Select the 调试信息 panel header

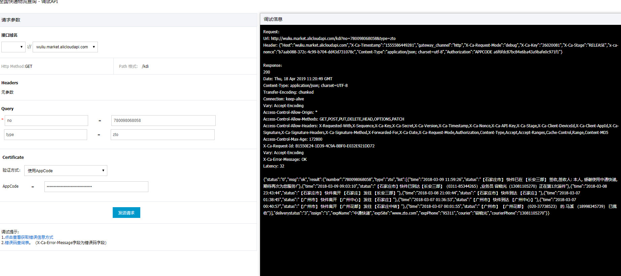coord(273,19)
